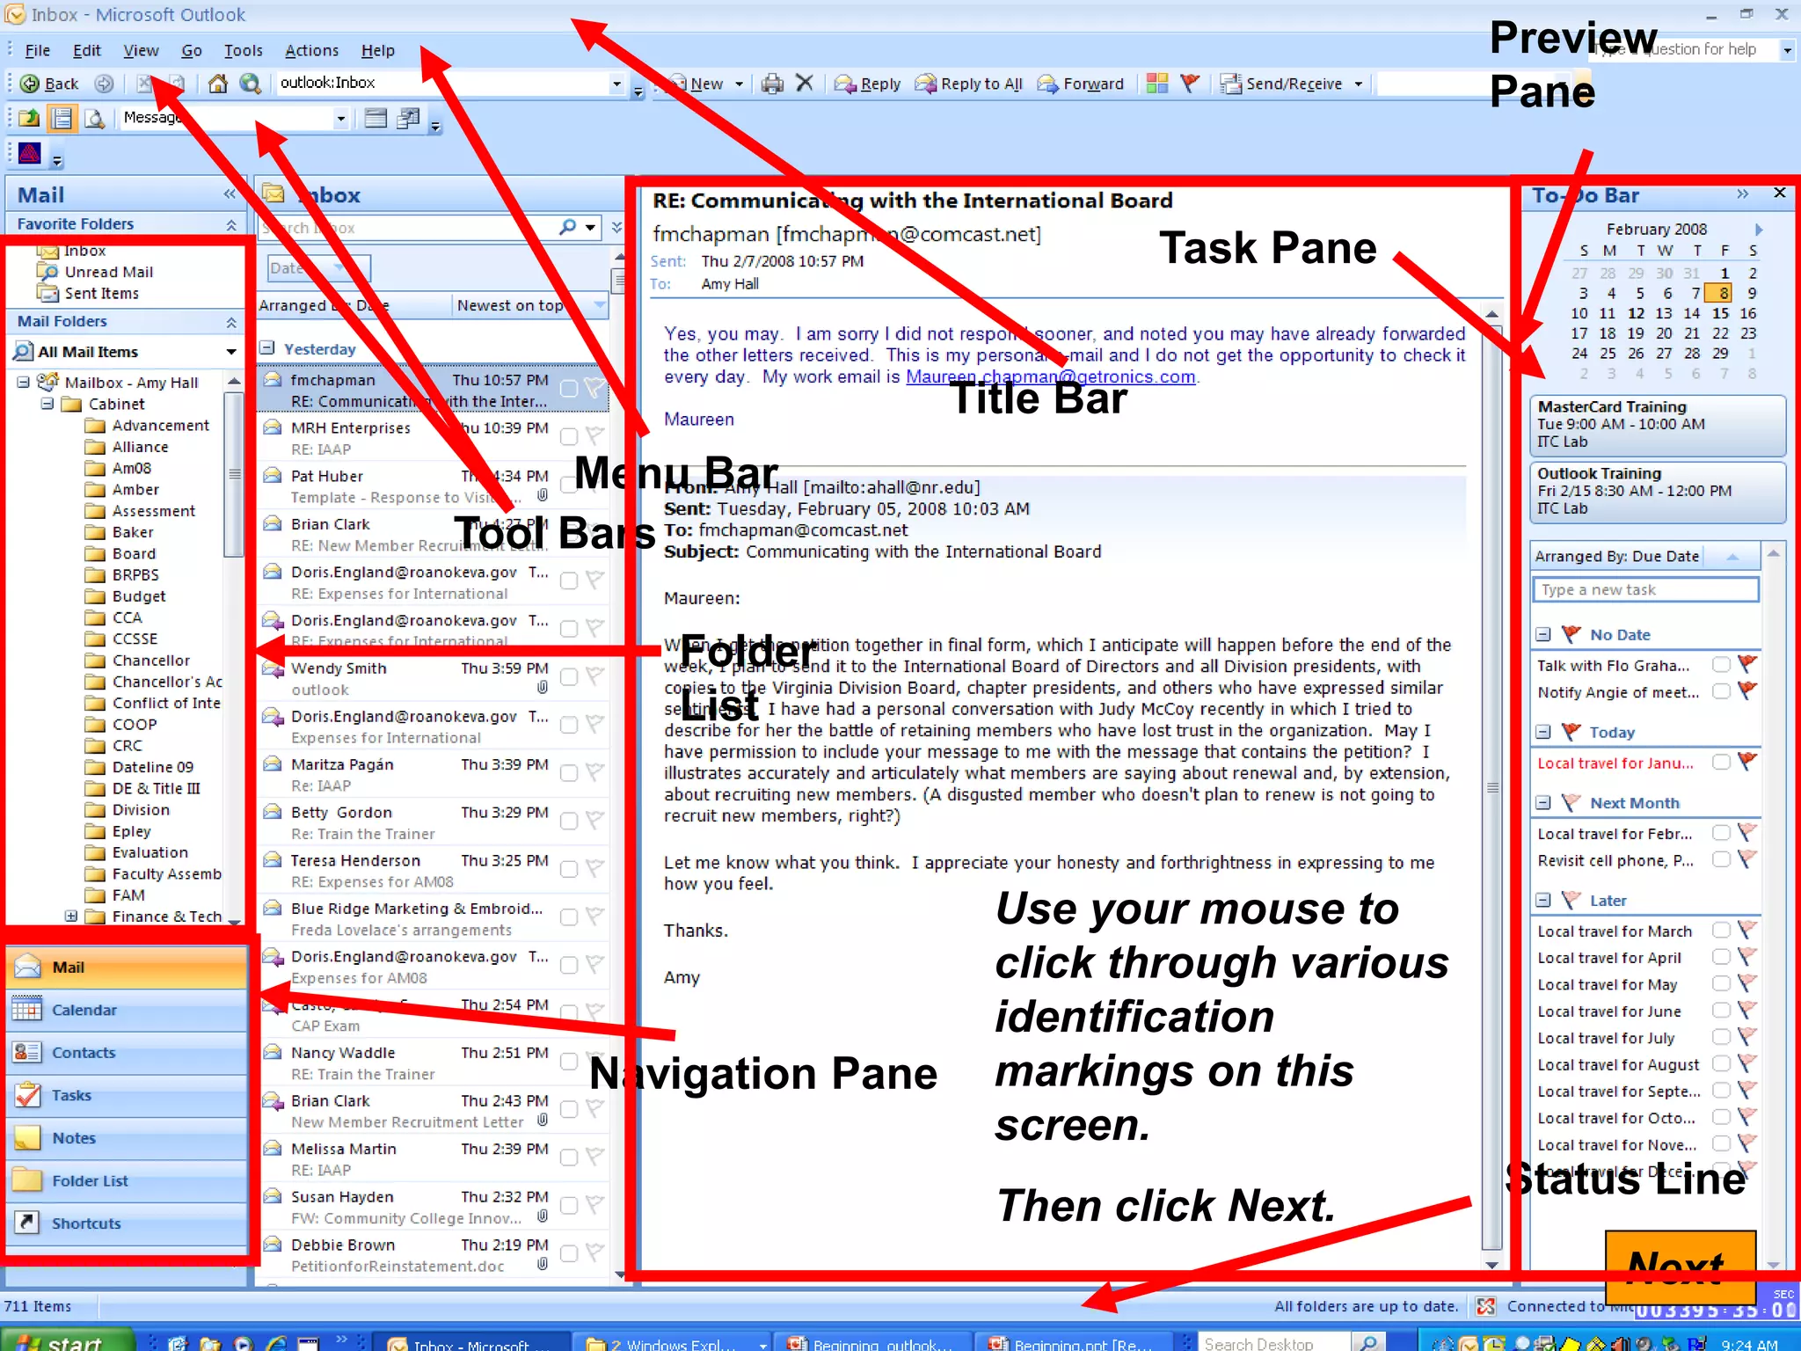Click the Back navigation button
Image resolution: width=1801 pixels, height=1351 pixels.
(49, 84)
